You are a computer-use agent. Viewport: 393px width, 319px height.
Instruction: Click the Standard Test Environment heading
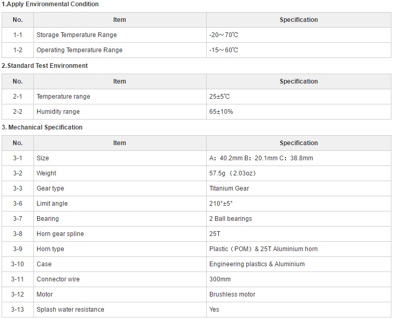[44, 66]
